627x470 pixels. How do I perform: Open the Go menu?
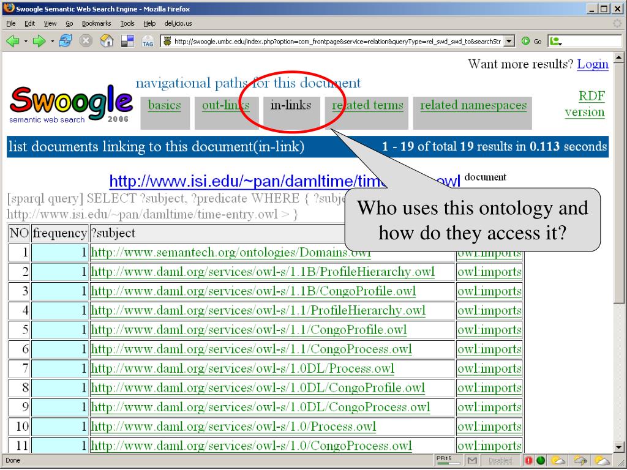69,24
